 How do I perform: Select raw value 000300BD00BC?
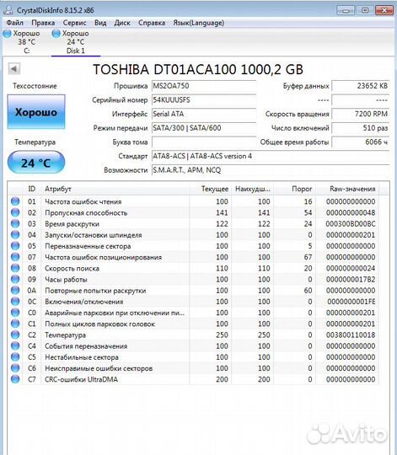351,224
